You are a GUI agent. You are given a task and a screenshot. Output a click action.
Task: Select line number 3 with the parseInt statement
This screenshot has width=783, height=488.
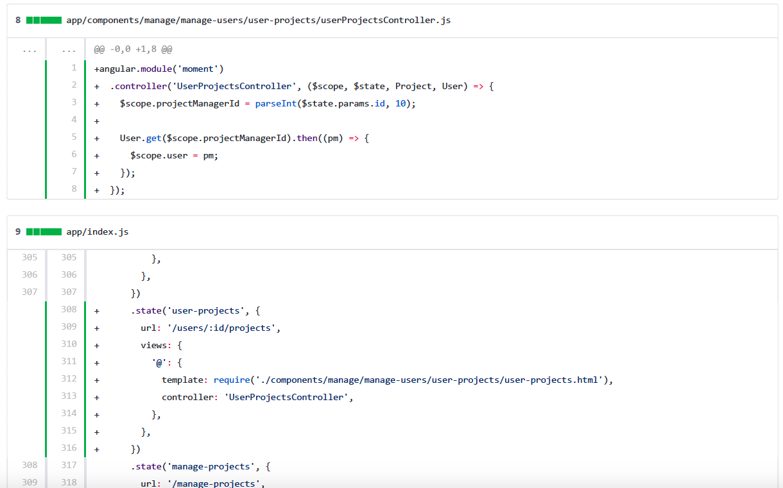[x=74, y=103]
